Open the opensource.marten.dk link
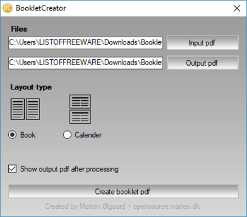The image size is (247, 217). click(x=166, y=207)
